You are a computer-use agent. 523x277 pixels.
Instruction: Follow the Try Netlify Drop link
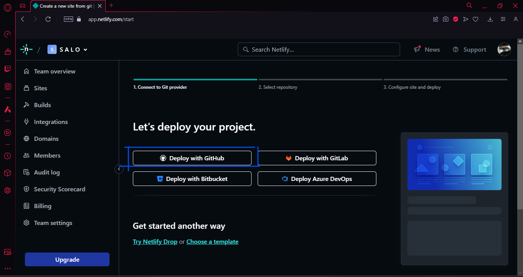[155, 242]
